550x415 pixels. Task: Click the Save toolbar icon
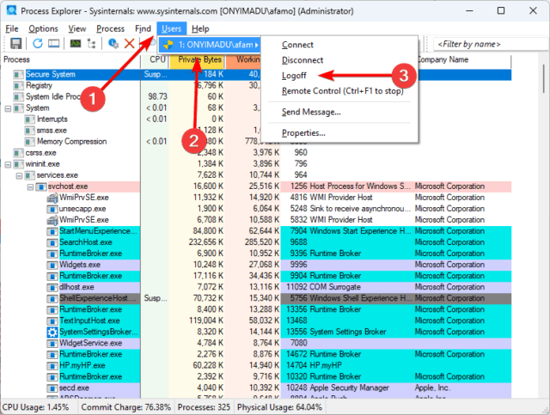[15, 44]
